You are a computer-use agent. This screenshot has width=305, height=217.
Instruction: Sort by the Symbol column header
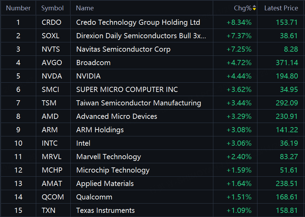[52, 8]
